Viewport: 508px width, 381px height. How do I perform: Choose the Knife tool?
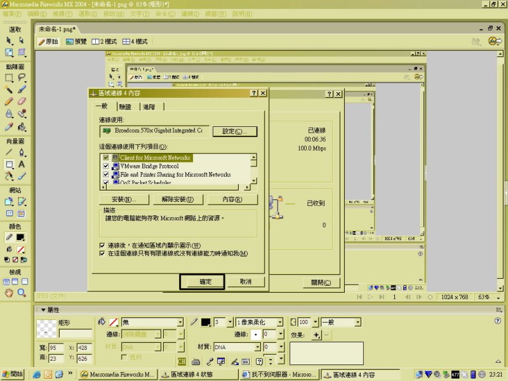(22, 177)
